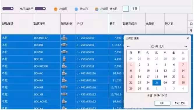The image size is (194, 110).
Task: Pick date 12 in the calendar
Action: pyautogui.click(x=165, y=71)
